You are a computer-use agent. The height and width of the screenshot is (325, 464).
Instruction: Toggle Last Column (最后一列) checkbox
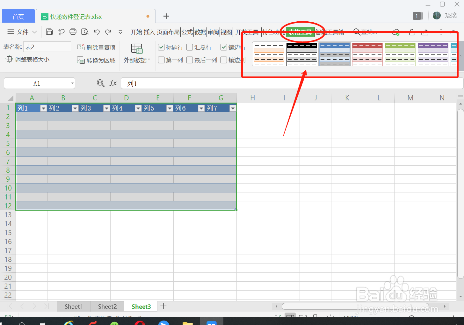tap(190, 60)
